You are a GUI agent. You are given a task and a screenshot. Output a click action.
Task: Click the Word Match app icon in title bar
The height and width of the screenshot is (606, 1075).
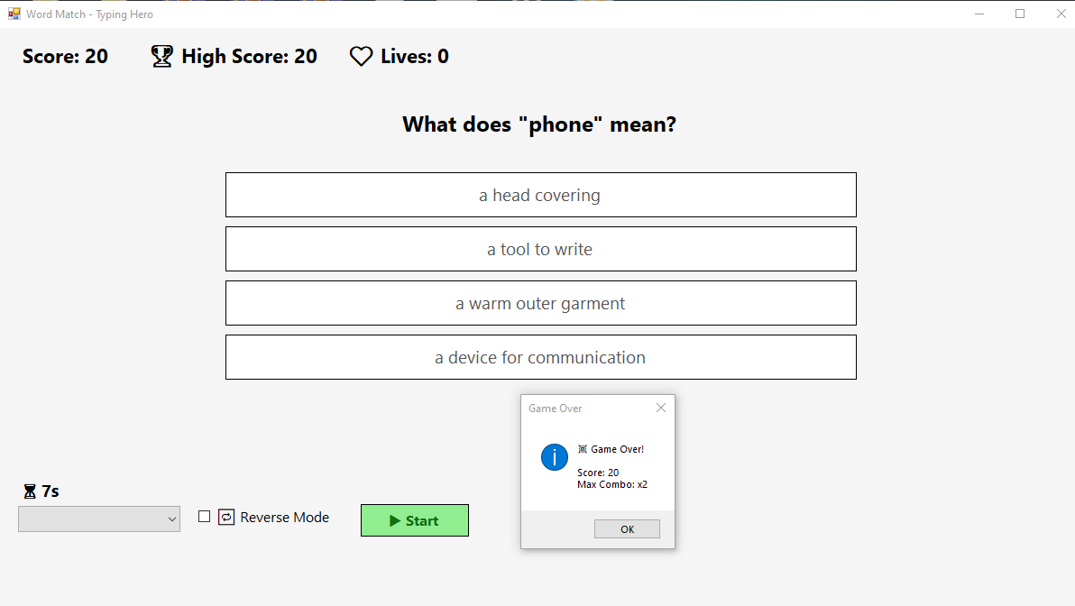coord(14,14)
